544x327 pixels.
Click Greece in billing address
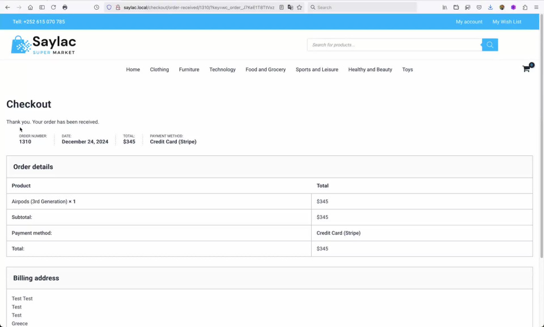point(20,324)
